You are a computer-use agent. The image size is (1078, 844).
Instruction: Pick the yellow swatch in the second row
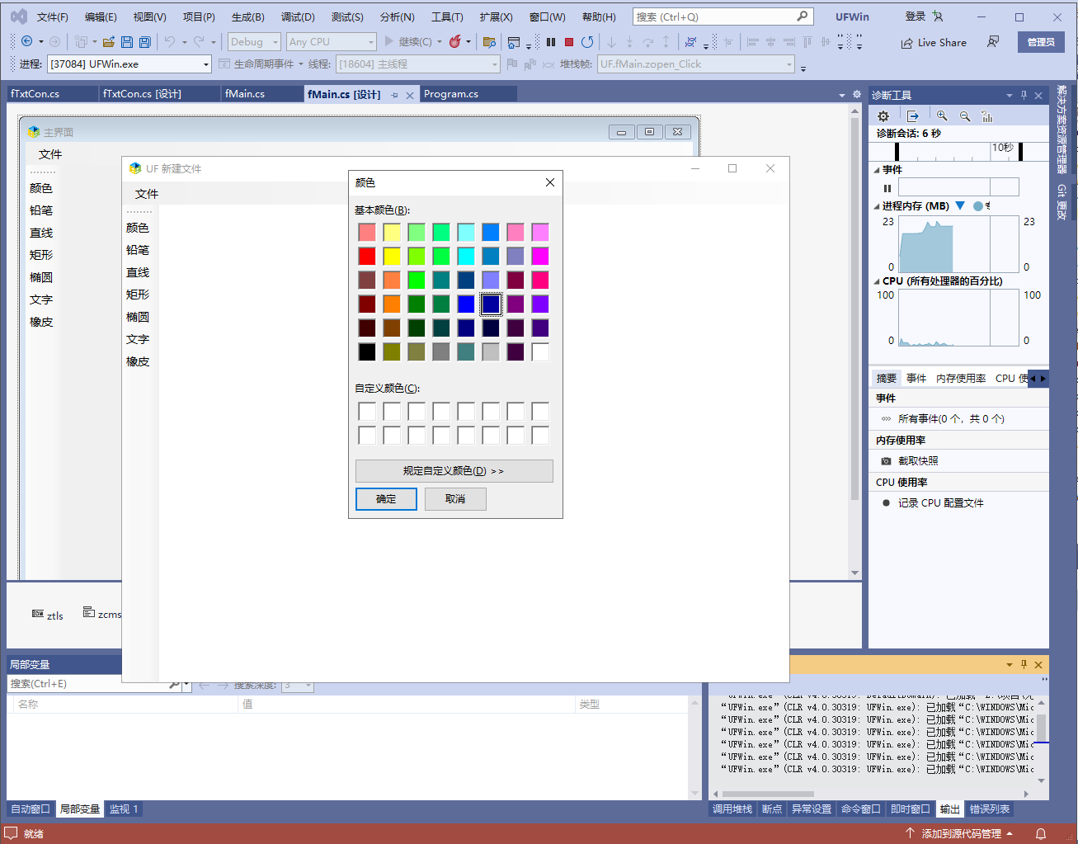tap(392, 256)
